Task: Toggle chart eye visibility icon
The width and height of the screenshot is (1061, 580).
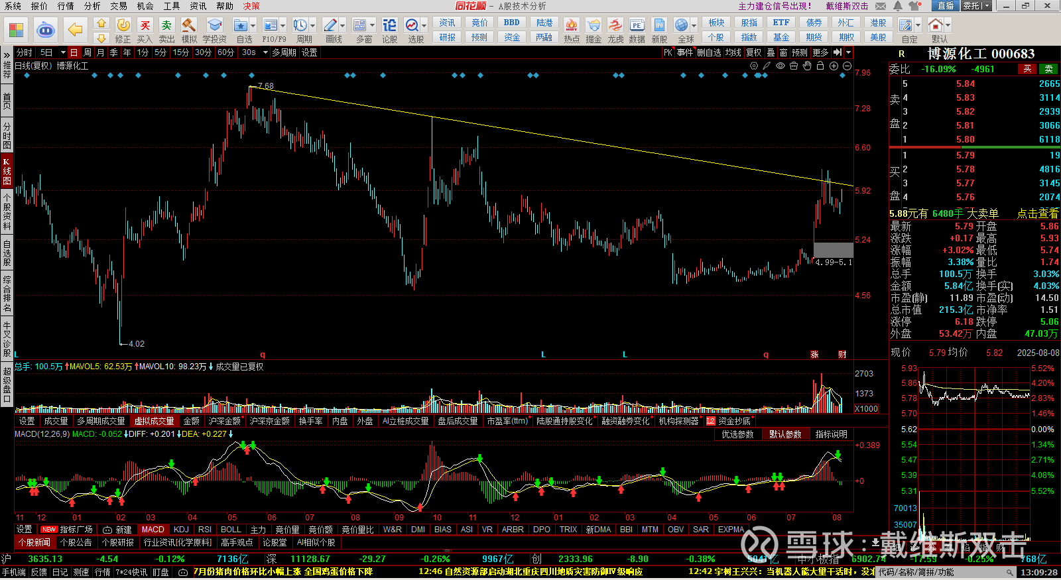Action: coord(780,66)
